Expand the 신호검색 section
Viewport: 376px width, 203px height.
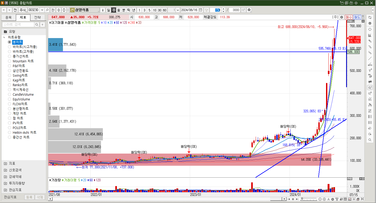(x=5, y=170)
